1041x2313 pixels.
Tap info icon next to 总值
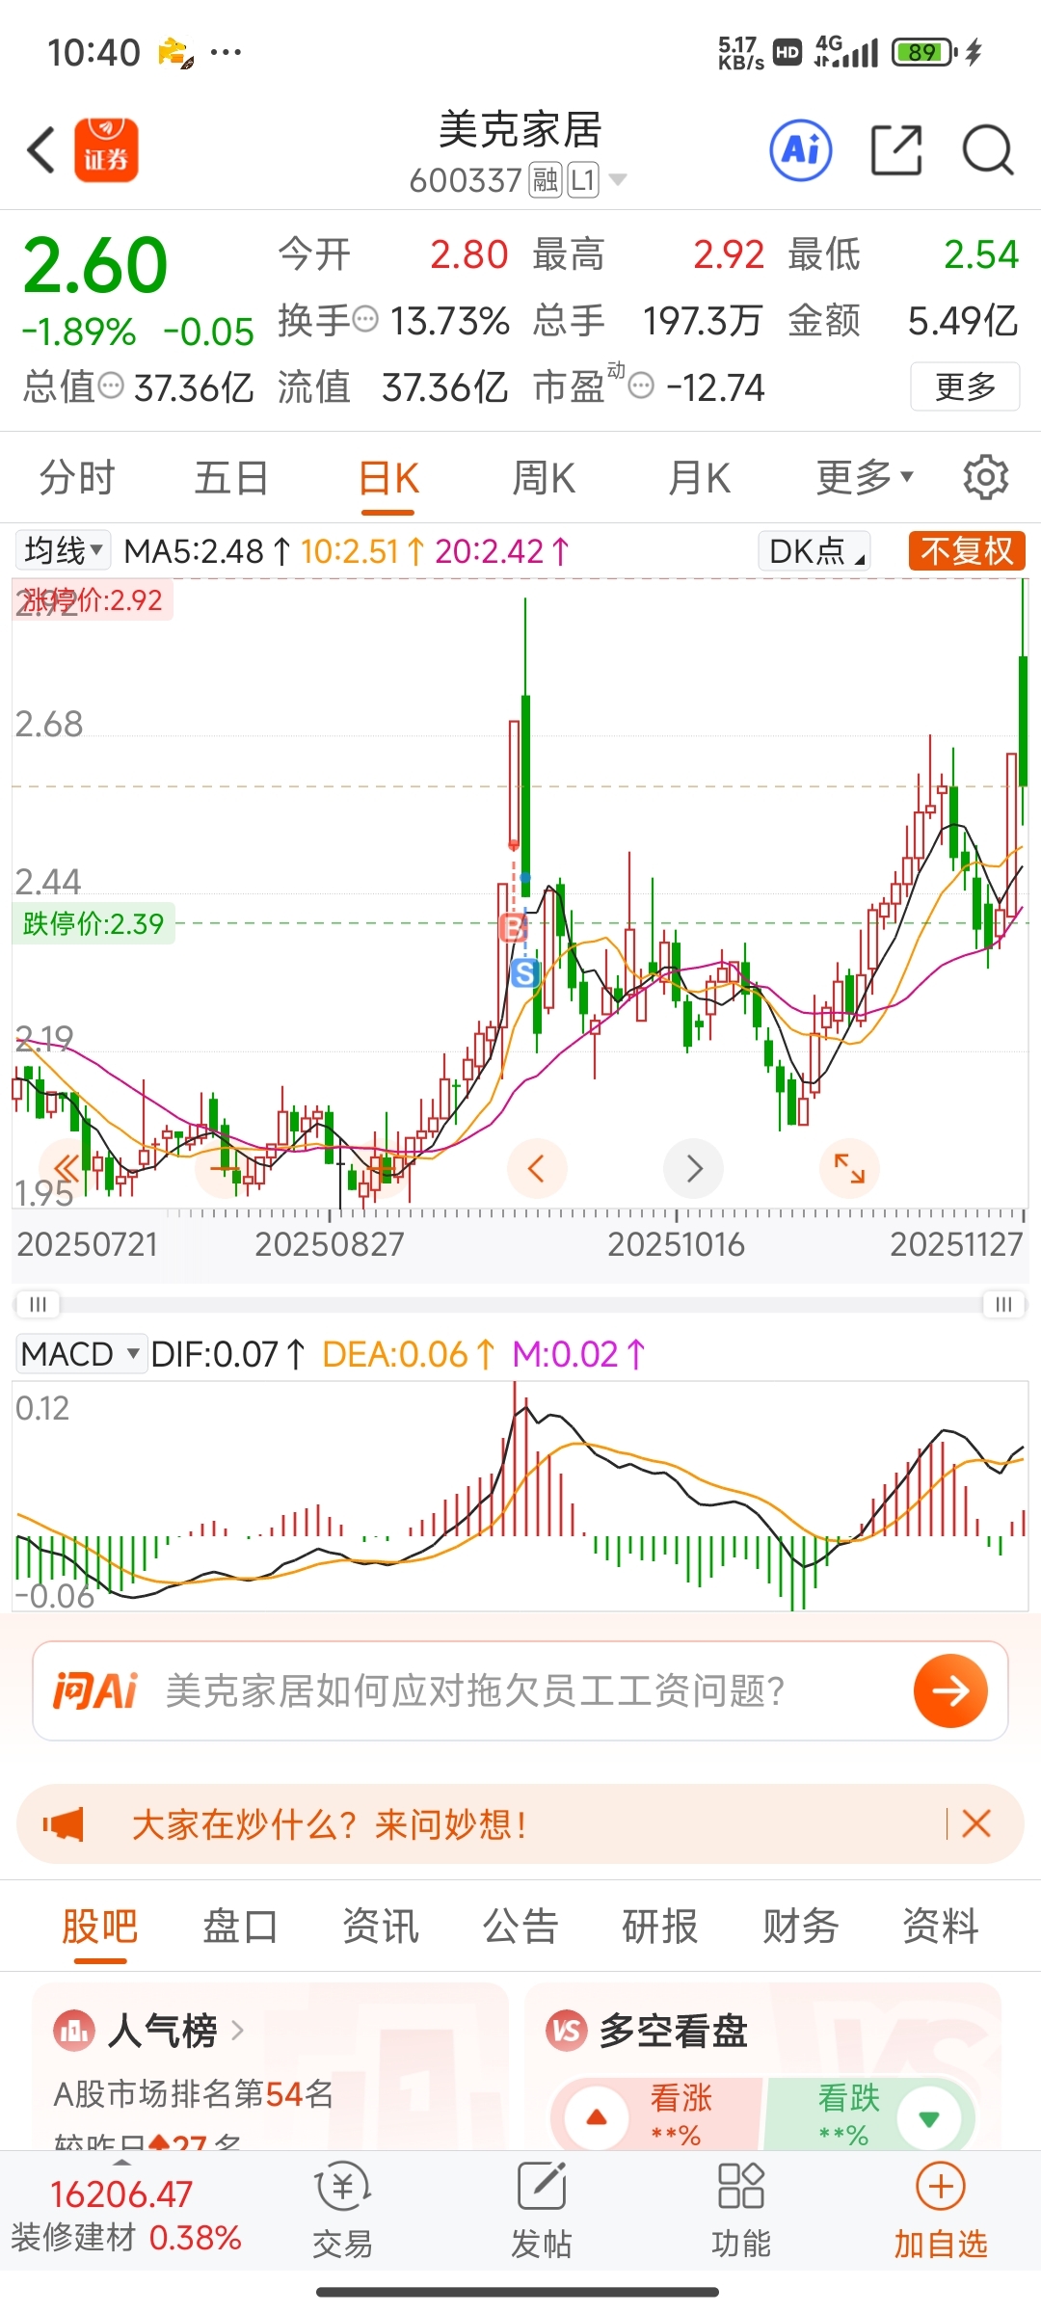[x=112, y=386]
